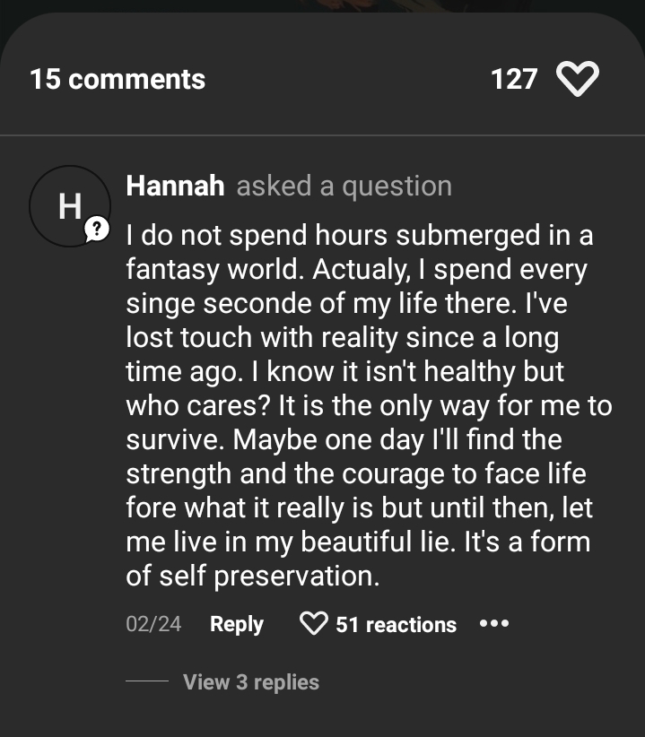Viewport: 645px width, 737px height.
Task: Expand View 3 replies
Action: [x=250, y=682]
